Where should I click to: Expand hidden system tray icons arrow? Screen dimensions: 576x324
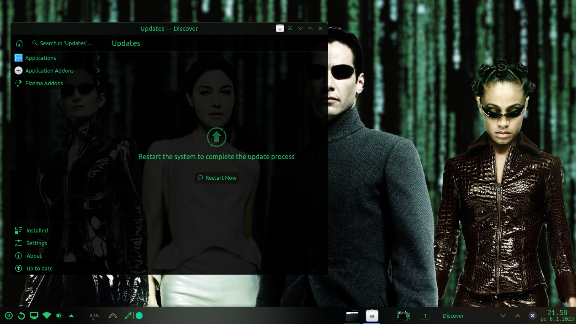(71, 316)
